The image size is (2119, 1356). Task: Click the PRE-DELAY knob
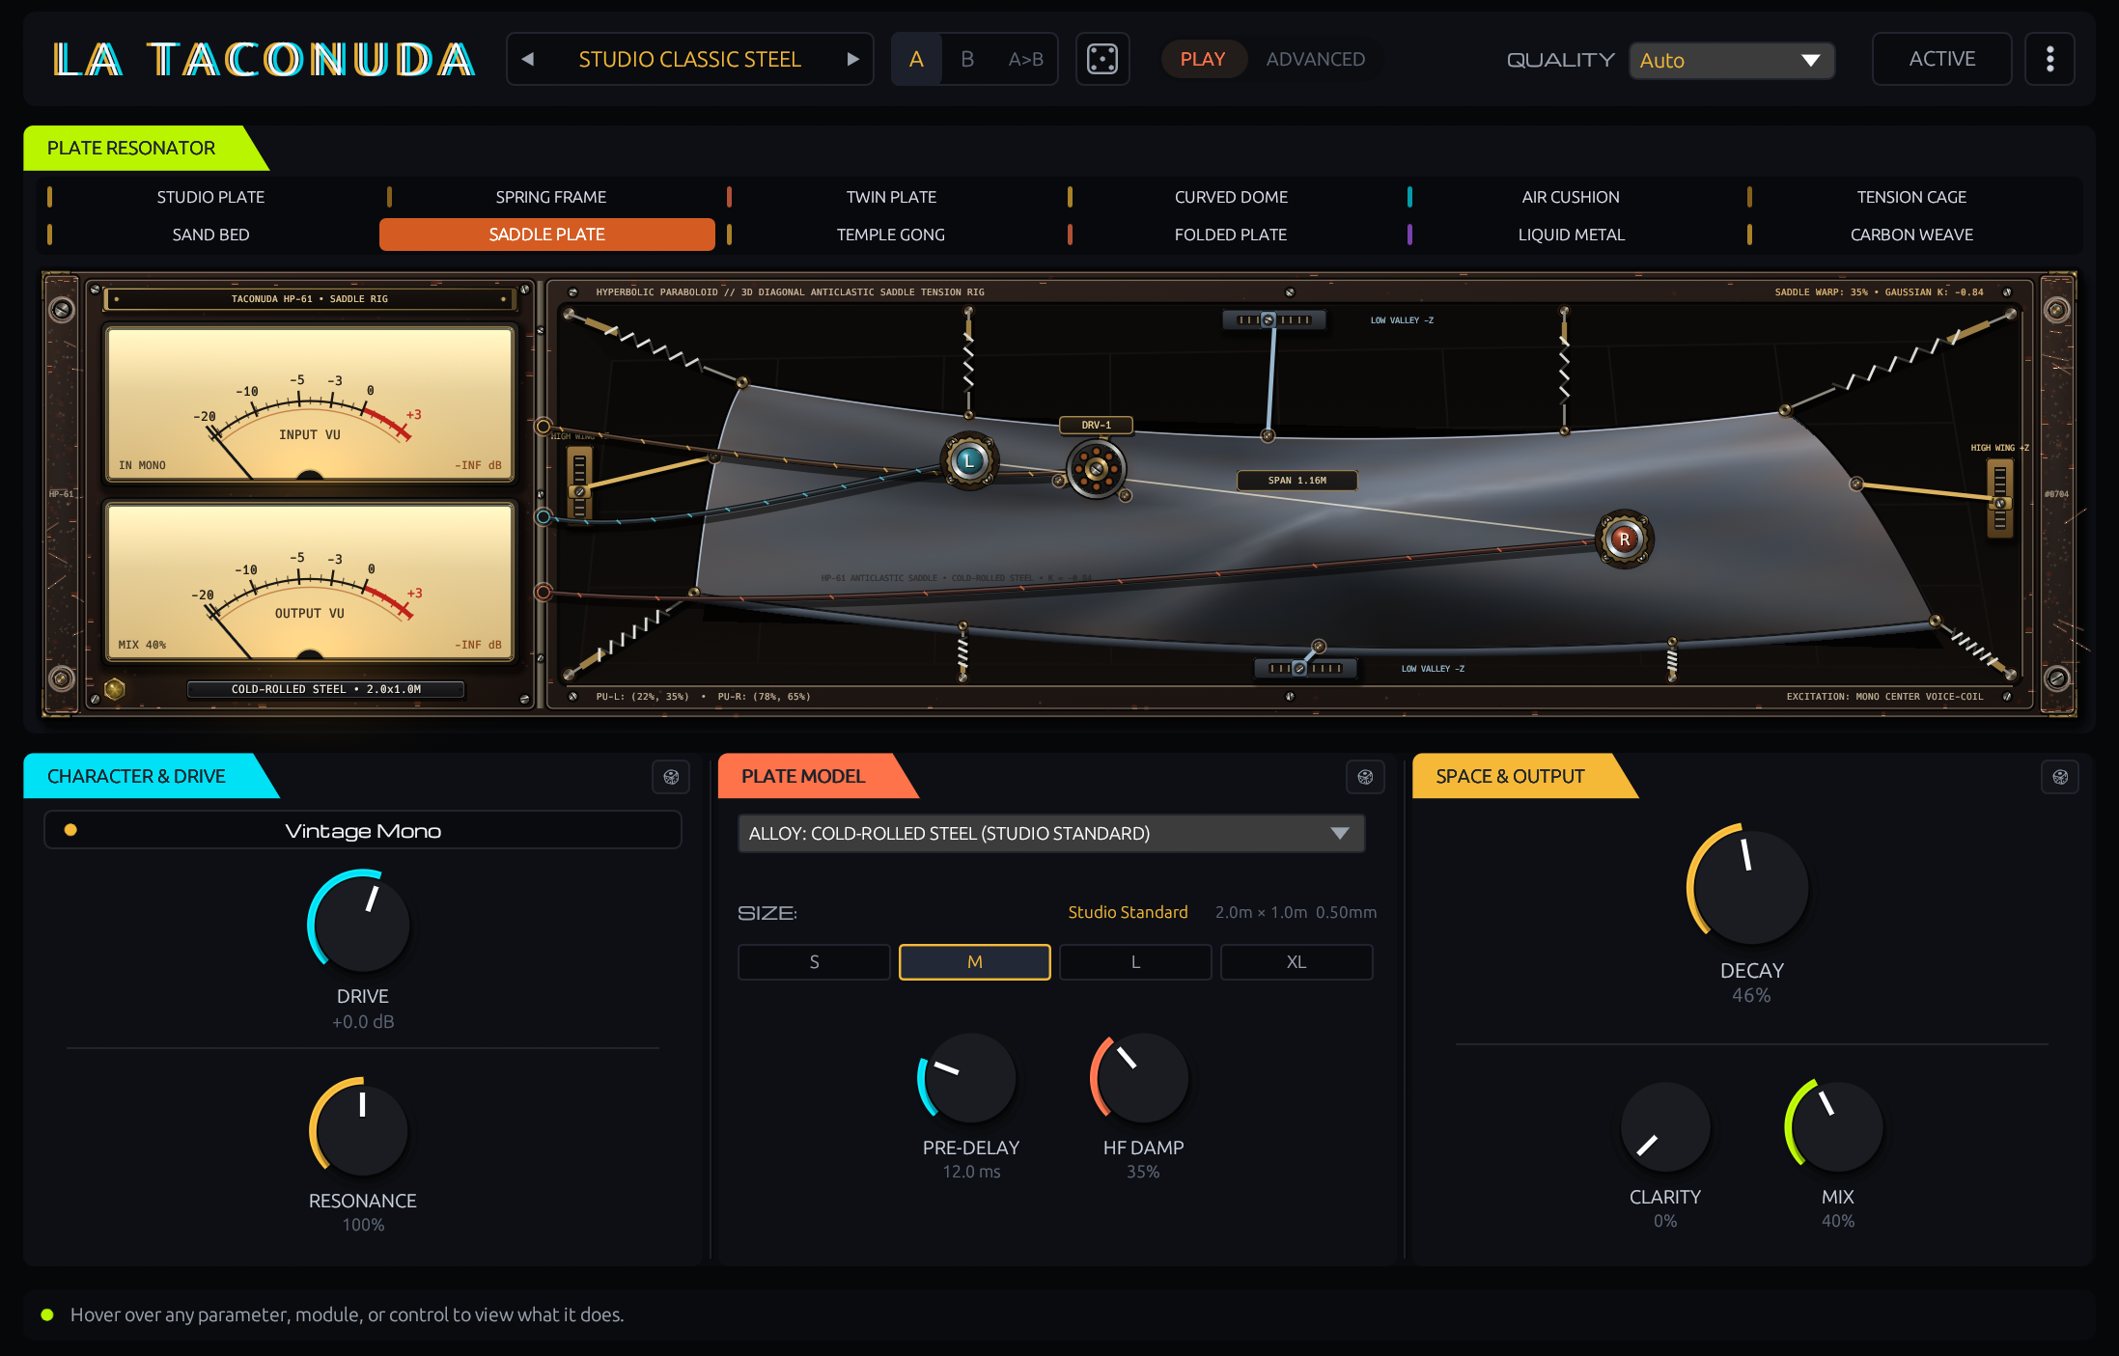[969, 1078]
